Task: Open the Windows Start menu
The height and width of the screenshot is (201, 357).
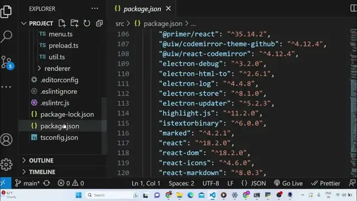Action: click(x=79, y=195)
